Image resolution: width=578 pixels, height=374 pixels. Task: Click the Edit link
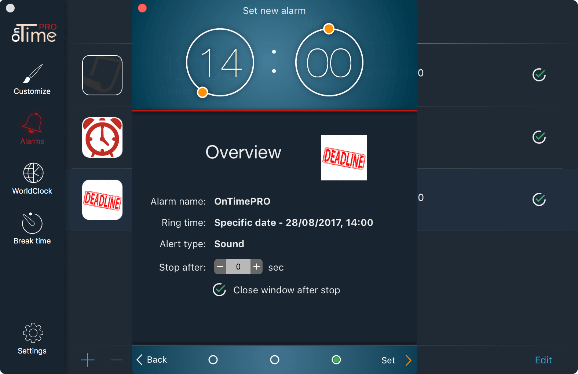click(x=543, y=360)
